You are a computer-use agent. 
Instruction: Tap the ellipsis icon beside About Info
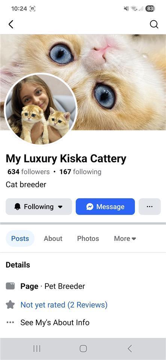10,322
